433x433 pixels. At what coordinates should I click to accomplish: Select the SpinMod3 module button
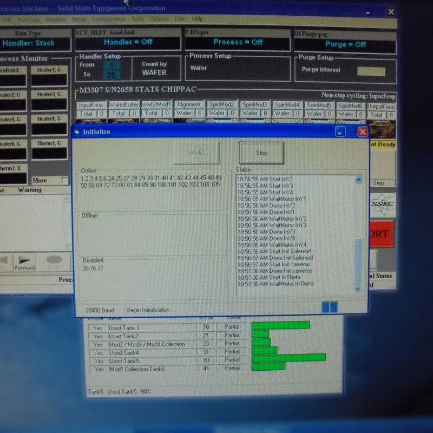tap(254, 104)
